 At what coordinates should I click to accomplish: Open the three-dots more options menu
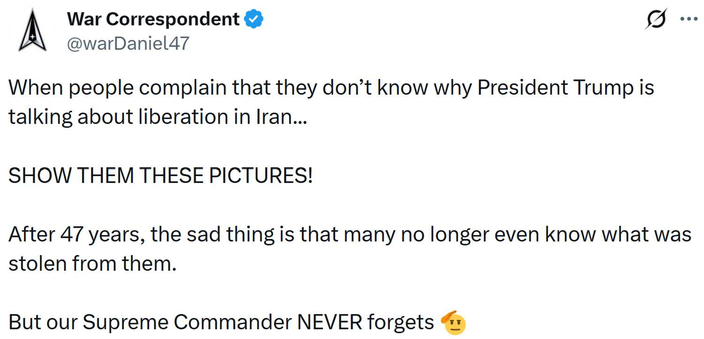(689, 20)
